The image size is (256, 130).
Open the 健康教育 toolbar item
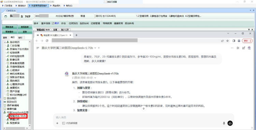(x=118, y=23)
